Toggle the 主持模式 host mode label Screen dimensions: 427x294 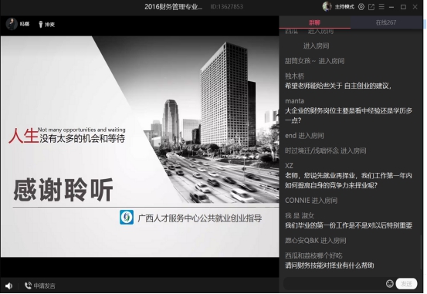point(344,7)
